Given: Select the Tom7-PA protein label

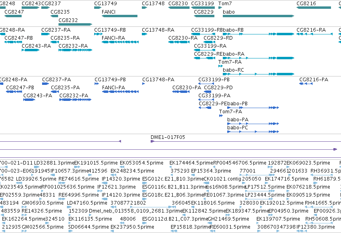Looking at the screenshot, I should 230,112.
